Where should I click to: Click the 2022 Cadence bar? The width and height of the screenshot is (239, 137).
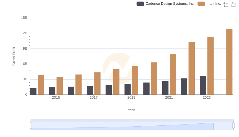tap(184, 86)
